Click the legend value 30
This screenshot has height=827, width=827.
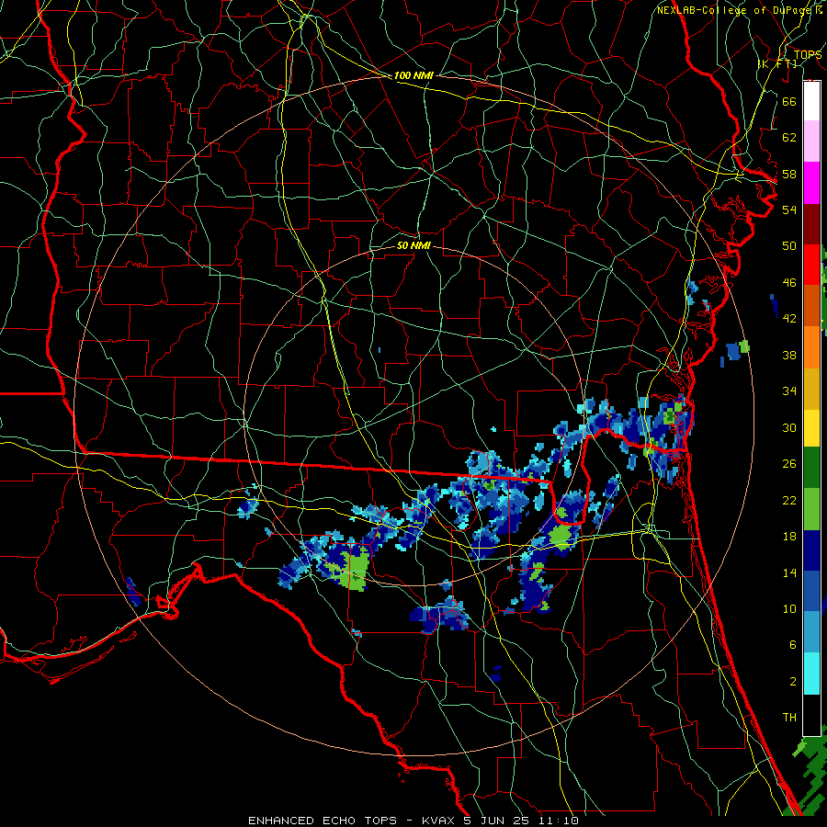(x=789, y=427)
